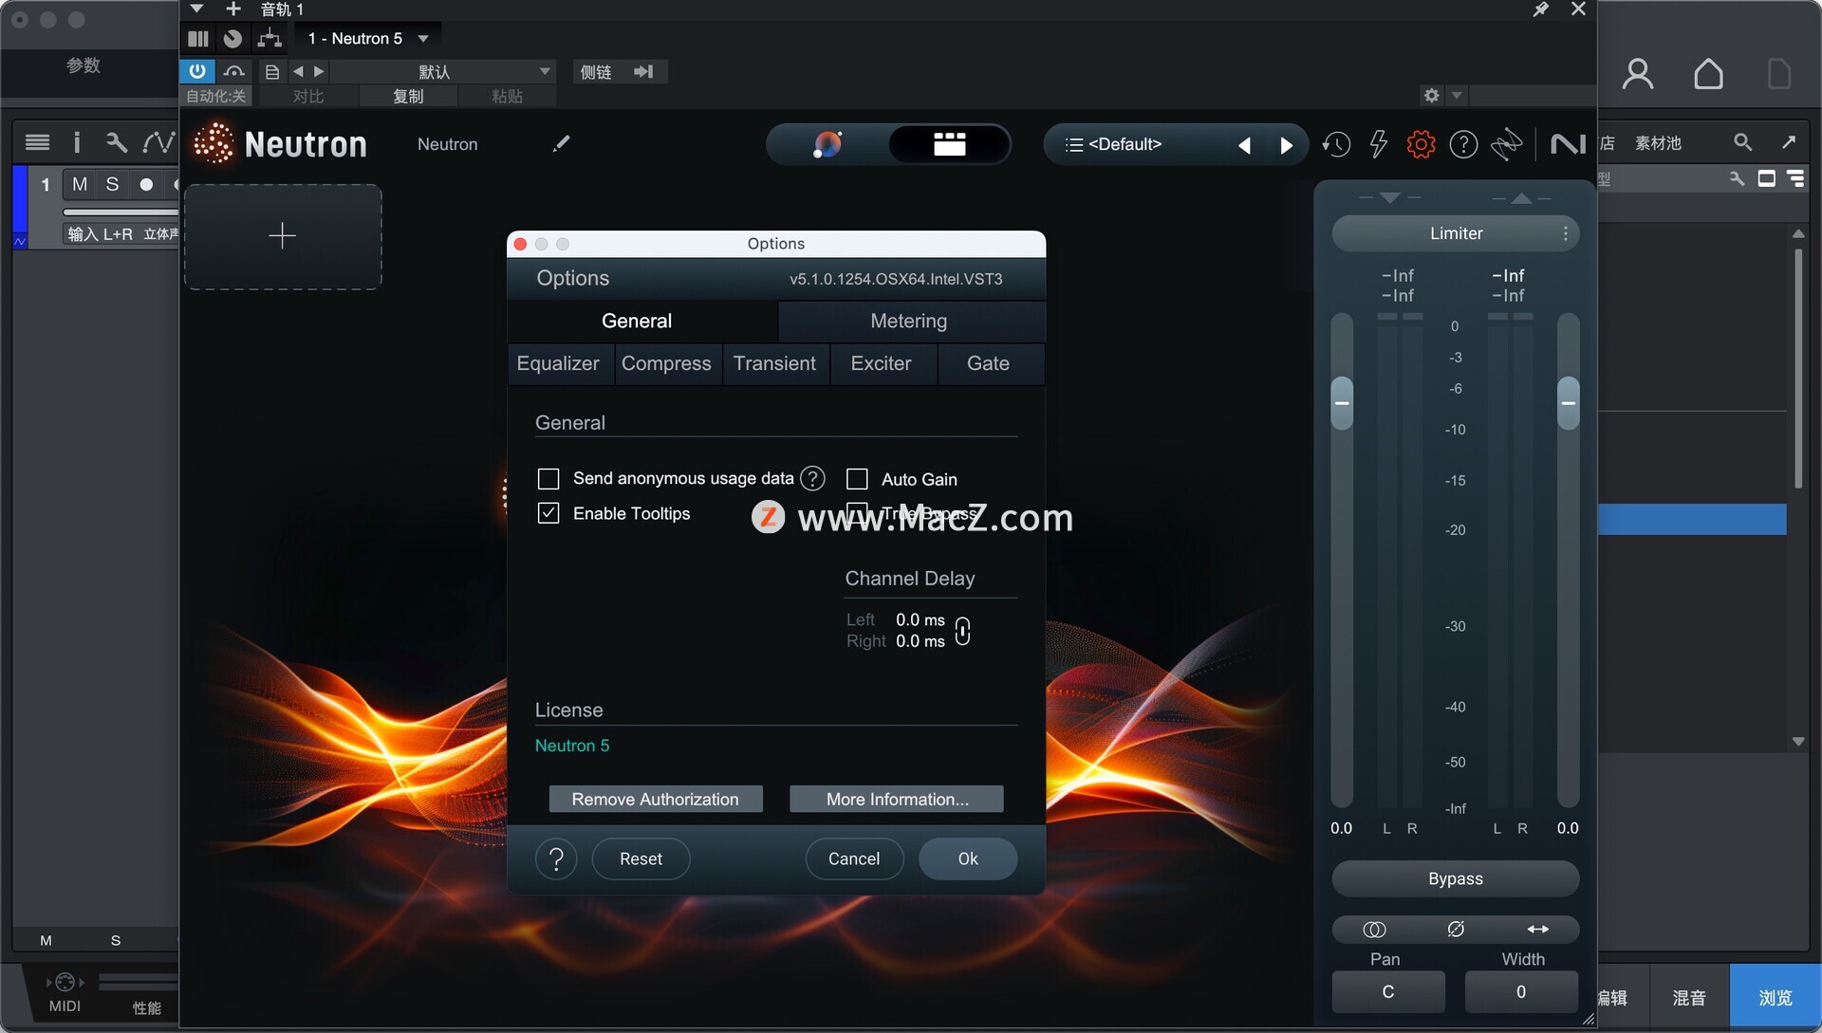Click the swap channels arrow icon
The height and width of the screenshot is (1033, 1822).
1537,929
